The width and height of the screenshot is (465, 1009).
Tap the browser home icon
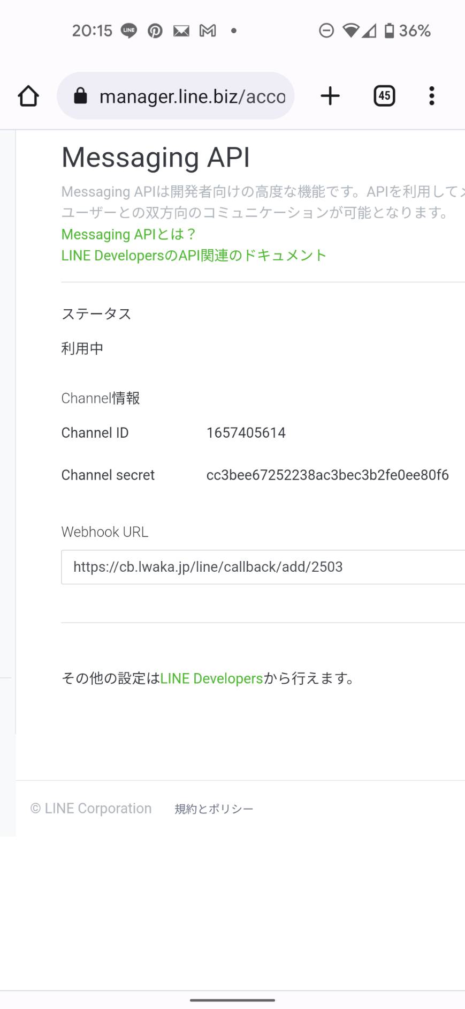[x=28, y=96]
